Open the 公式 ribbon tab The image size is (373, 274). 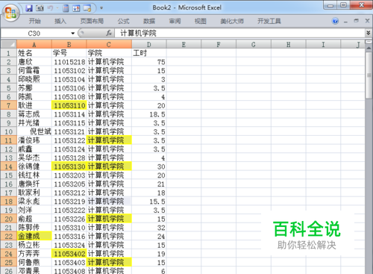tap(124, 21)
